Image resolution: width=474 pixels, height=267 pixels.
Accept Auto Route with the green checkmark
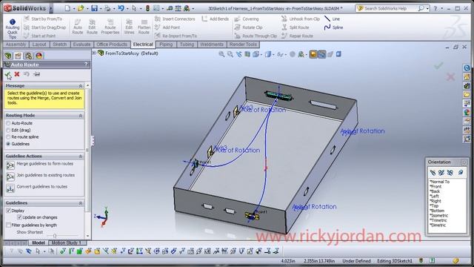[x=8, y=75]
